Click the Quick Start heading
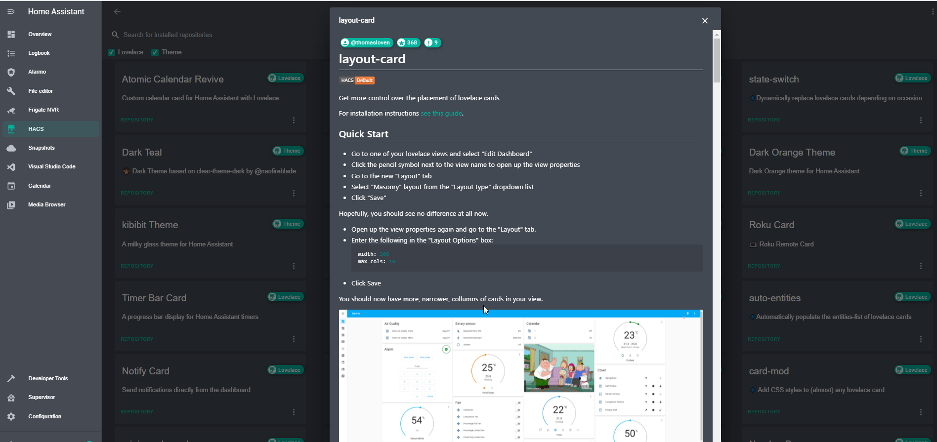This screenshot has width=937, height=442. pos(364,134)
